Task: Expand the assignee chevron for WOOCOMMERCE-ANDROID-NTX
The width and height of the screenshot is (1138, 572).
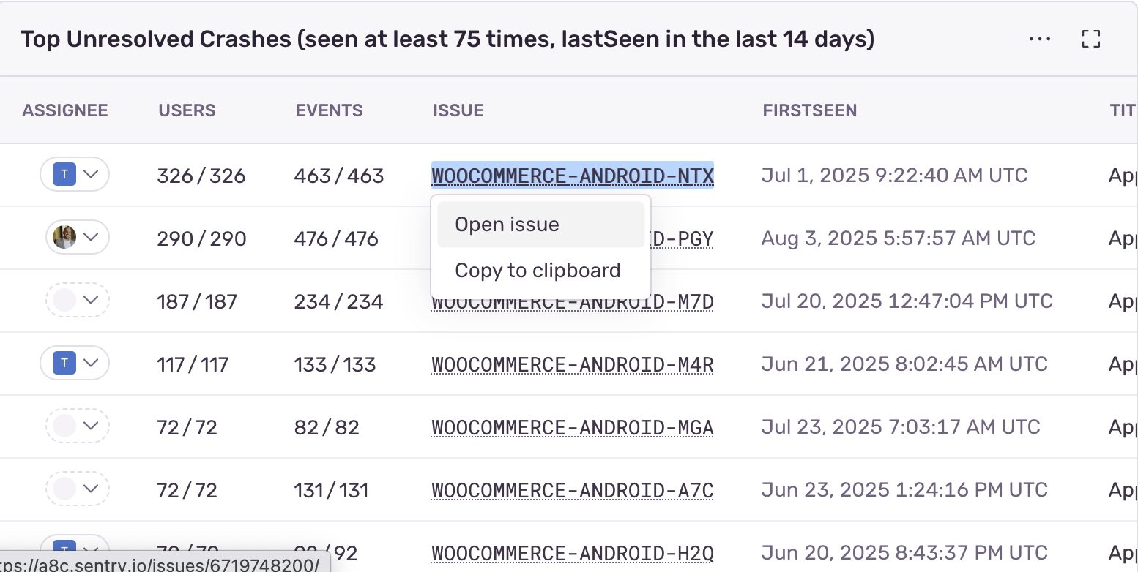Action: [x=92, y=175]
